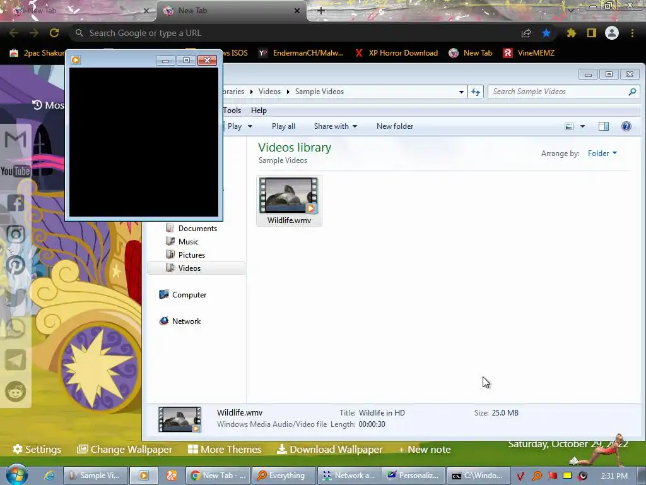Viewport: 646px width, 485px height.
Task: Click the YouTube sidebar icon
Action: pos(16,171)
